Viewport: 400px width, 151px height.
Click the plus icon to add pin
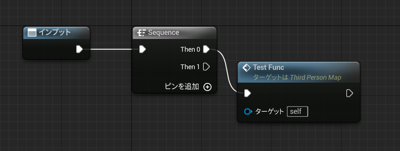click(x=207, y=87)
